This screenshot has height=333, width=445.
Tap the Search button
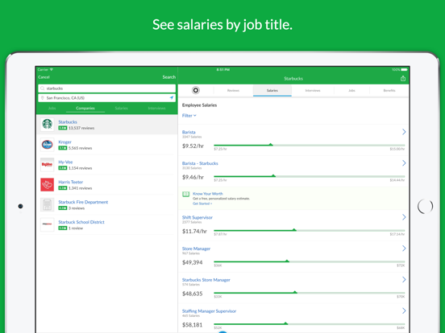click(168, 77)
